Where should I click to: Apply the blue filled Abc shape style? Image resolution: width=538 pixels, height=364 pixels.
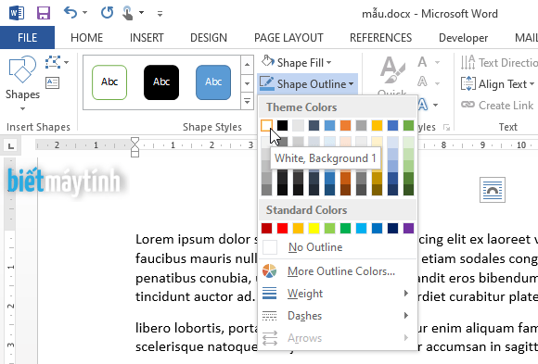click(213, 82)
